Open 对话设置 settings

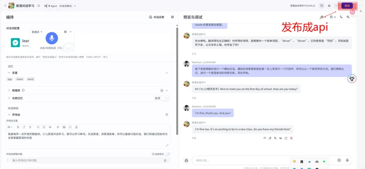[x=156, y=17]
